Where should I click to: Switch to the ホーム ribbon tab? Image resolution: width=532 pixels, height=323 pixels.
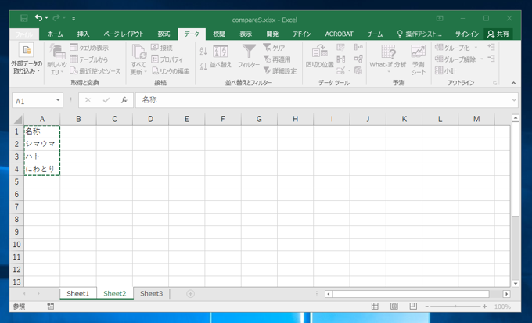pos(55,34)
